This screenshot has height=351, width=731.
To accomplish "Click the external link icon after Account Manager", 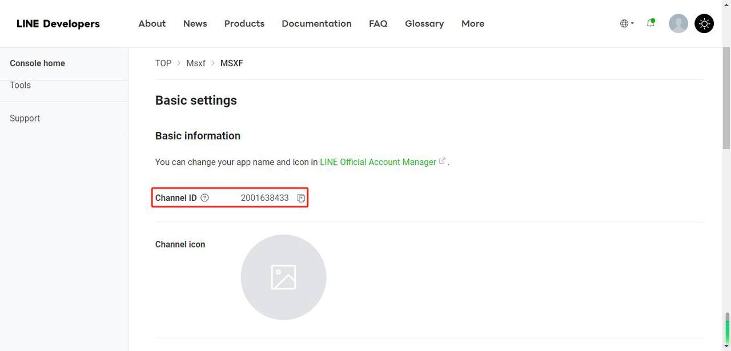I will pos(442,162).
